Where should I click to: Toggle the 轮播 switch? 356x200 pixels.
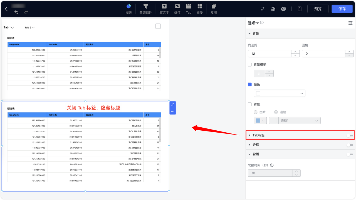(350, 154)
